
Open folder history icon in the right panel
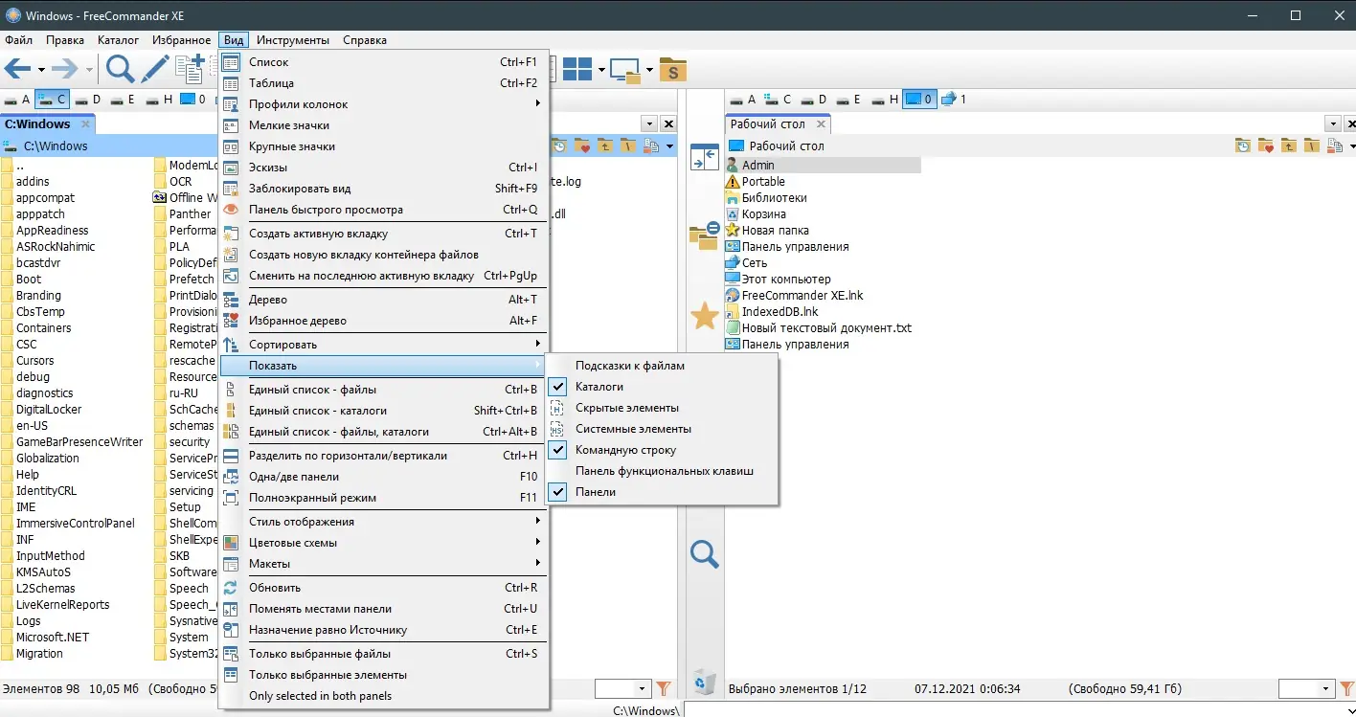point(1243,146)
